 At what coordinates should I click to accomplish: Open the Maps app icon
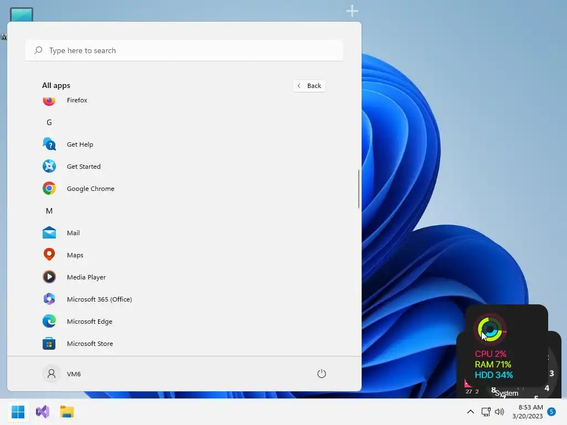49,255
